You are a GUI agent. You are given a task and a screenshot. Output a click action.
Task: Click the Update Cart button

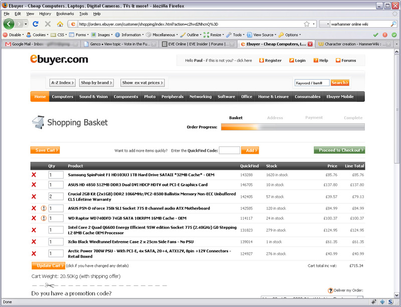(x=48, y=265)
